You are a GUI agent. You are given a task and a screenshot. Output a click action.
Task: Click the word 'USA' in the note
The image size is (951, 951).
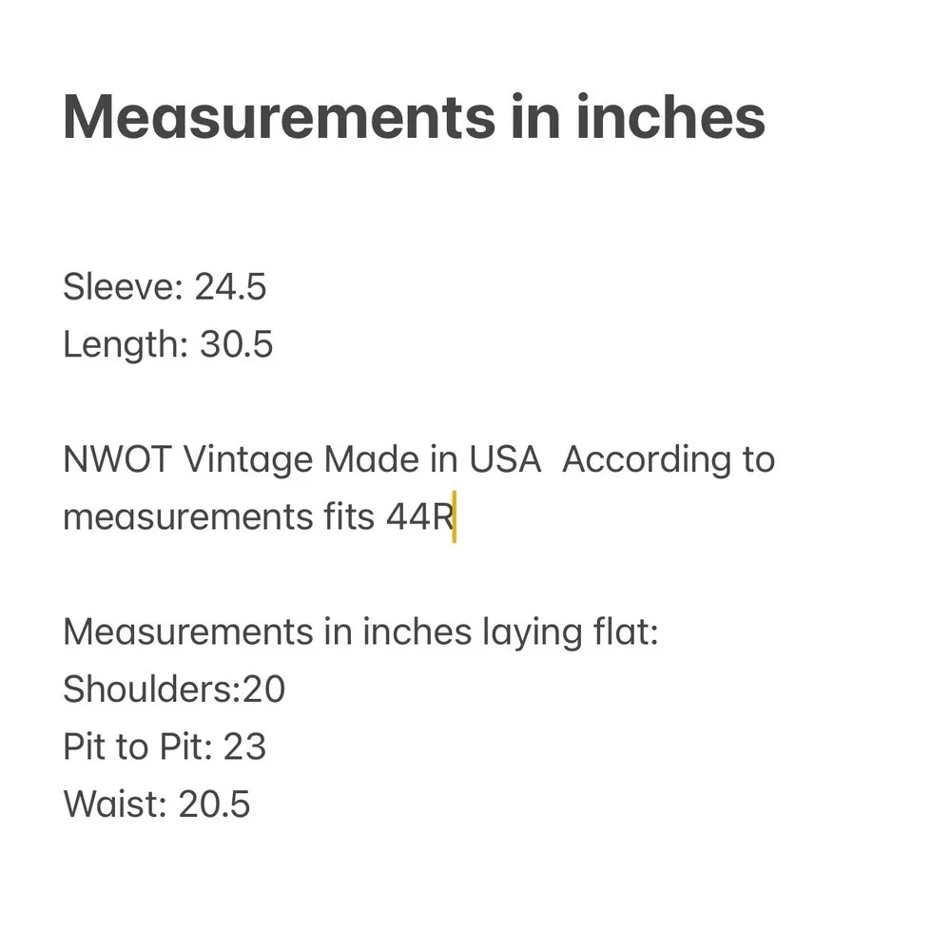click(x=505, y=459)
